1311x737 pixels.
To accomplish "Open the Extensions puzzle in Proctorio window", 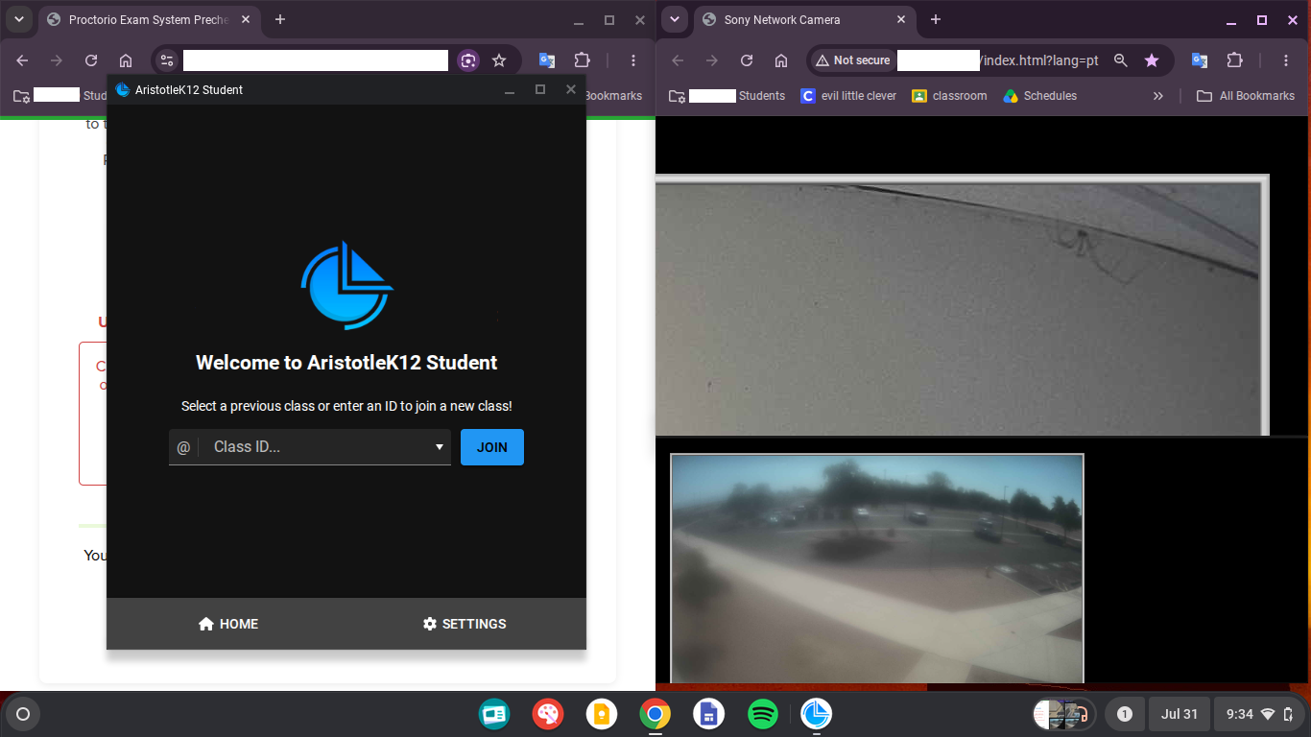I will point(582,60).
